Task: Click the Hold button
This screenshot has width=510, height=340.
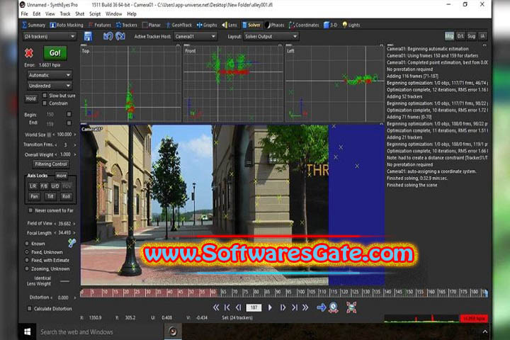Action: [x=31, y=98]
